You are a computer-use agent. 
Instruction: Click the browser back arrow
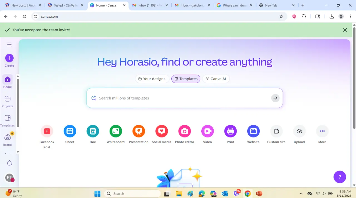(6, 16)
